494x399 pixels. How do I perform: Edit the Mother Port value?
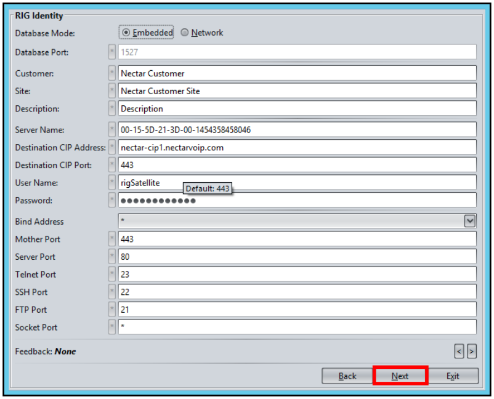(297, 239)
